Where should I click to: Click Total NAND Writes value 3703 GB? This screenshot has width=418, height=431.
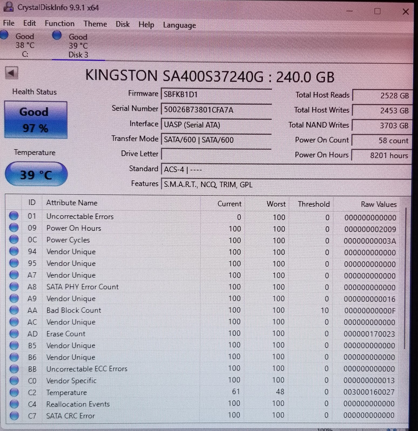click(382, 126)
